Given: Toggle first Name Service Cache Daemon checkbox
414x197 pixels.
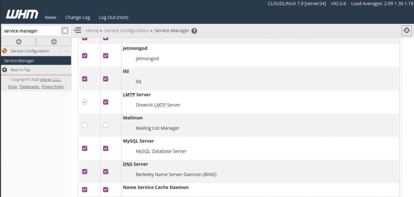Looking at the screenshot, I should 84,189.
